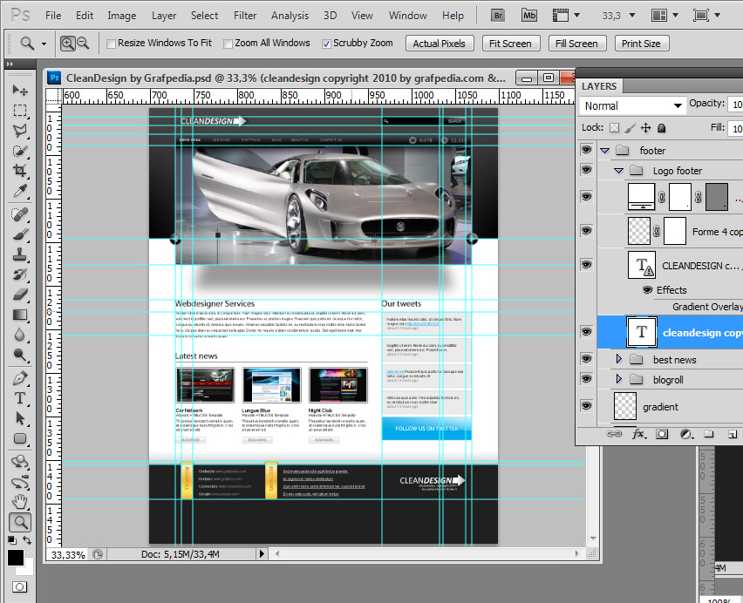Add a layer style via fx icon
The height and width of the screenshot is (603, 743).
pyautogui.click(x=638, y=434)
